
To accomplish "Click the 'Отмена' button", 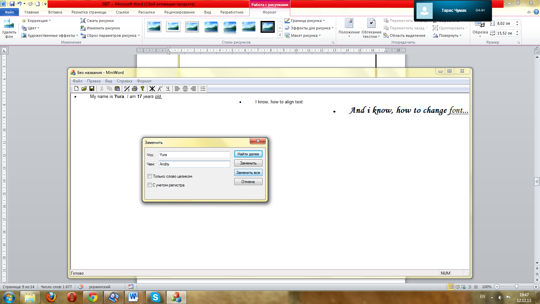I will (248, 182).
